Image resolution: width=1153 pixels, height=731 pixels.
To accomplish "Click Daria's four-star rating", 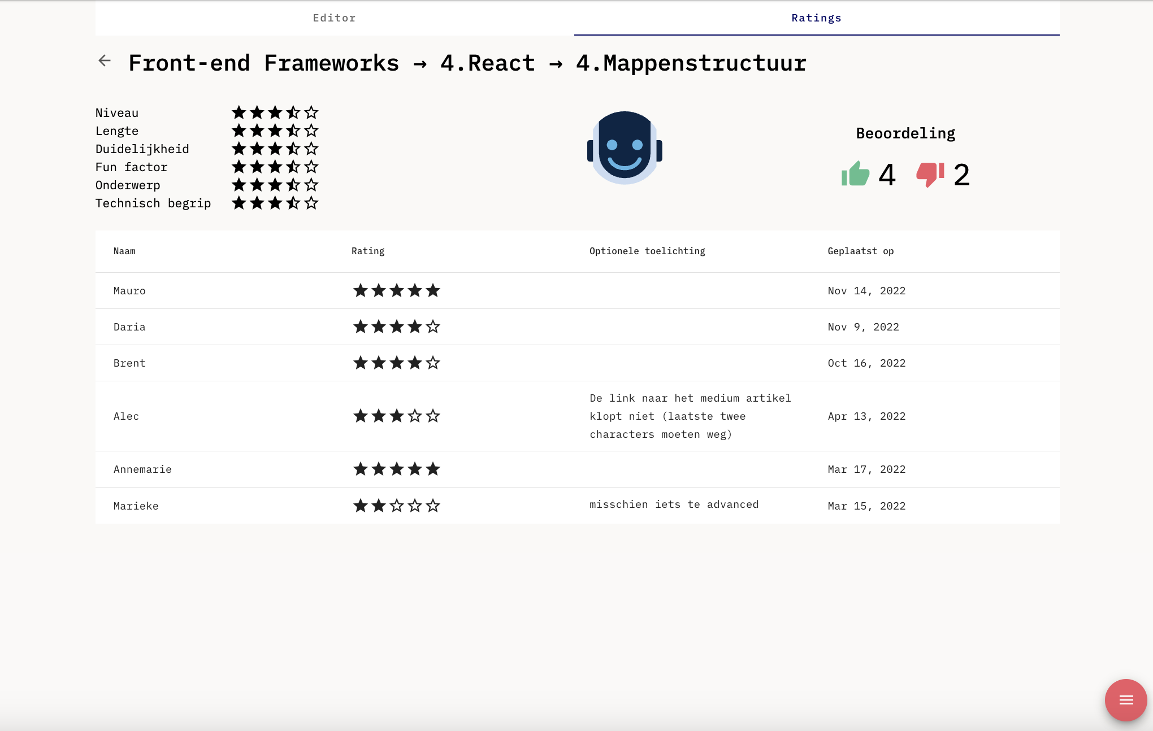I will click(x=397, y=327).
